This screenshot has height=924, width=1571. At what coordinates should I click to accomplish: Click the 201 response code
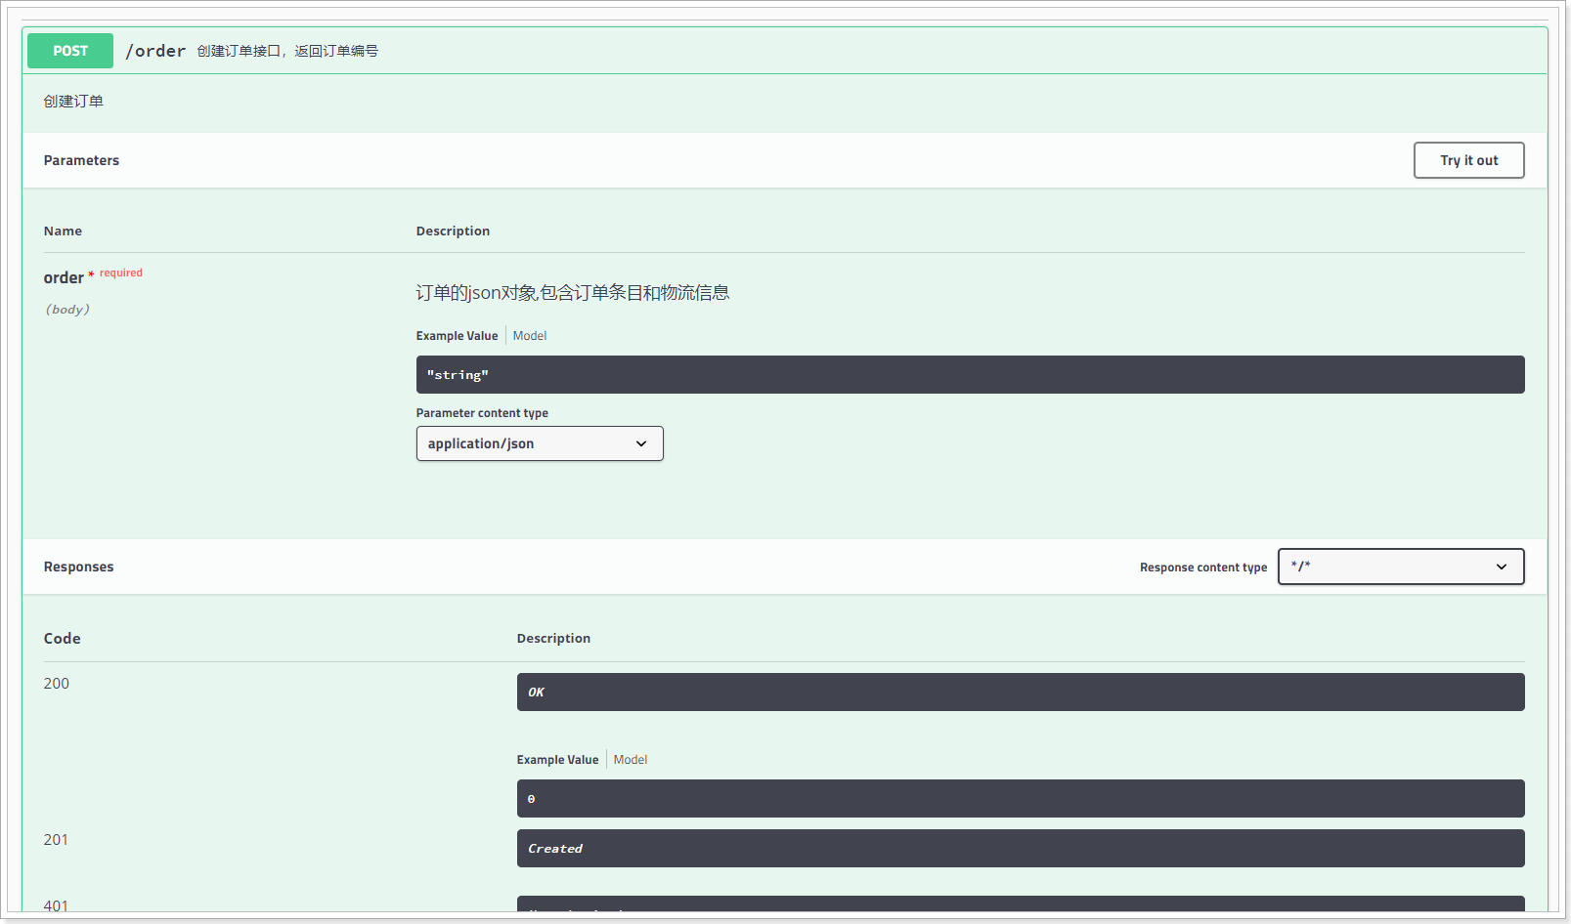(57, 840)
